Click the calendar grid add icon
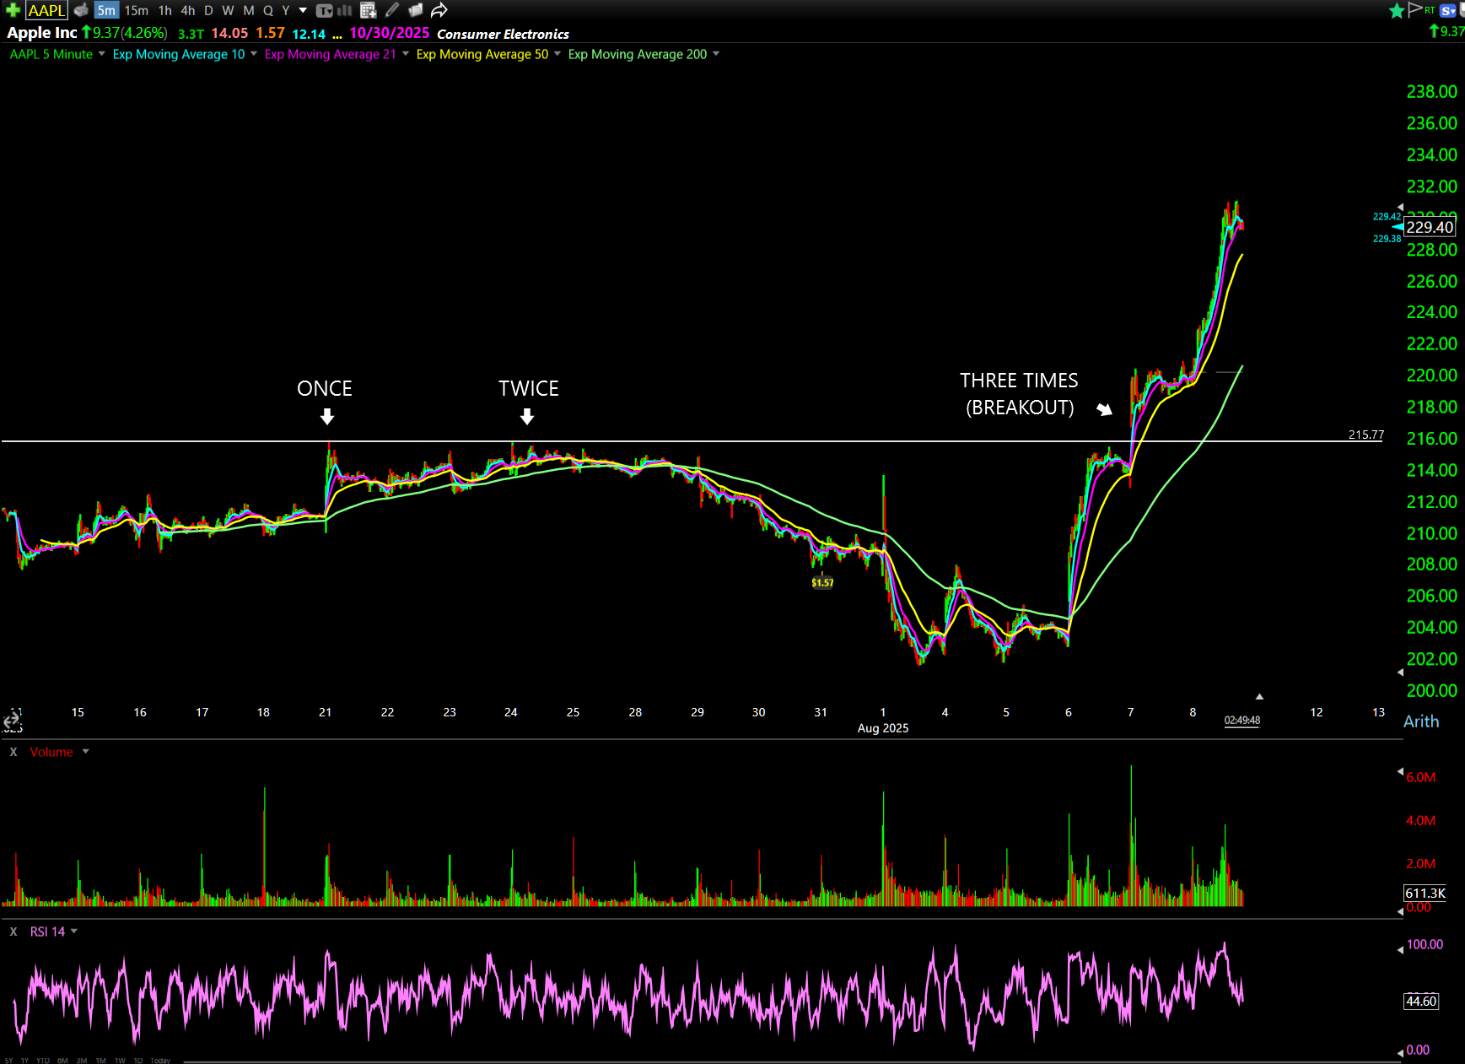The width and height of the screenshot is (1465, 1064). 369,10
